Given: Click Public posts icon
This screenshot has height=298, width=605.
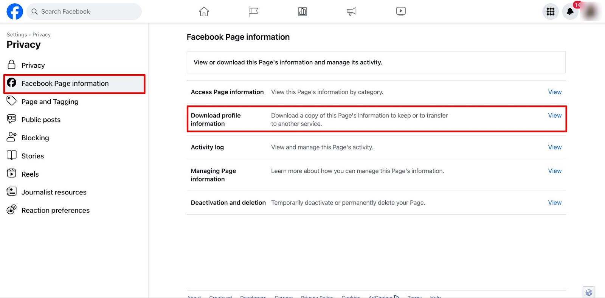Looking at the screenshot, I should pos(12,119).
